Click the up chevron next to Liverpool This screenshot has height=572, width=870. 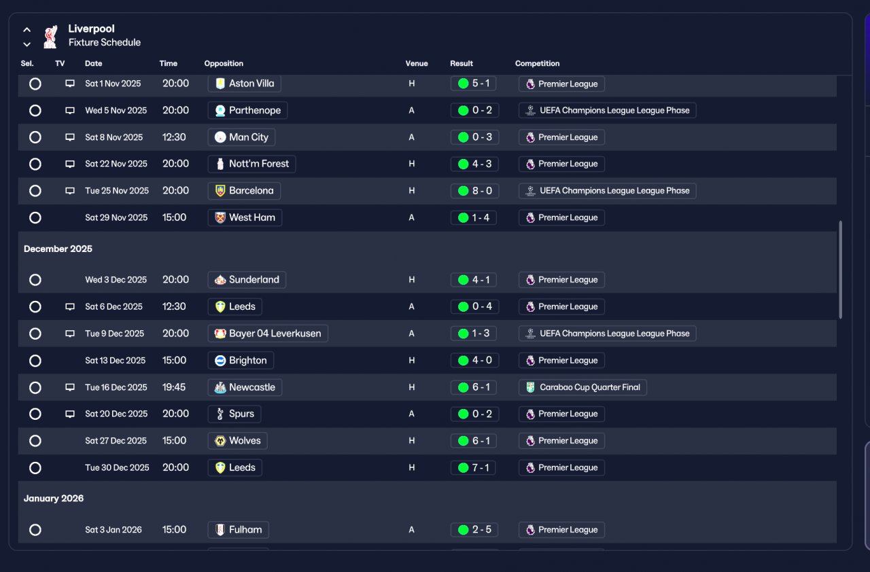click(x=27, y=30)
